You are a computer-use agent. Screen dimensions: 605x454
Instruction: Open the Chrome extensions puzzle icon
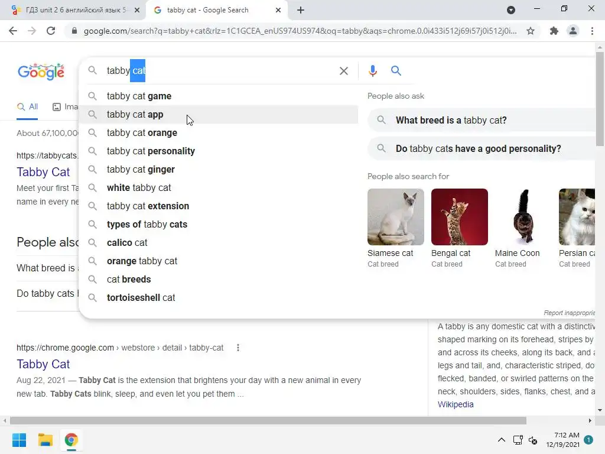pos(554,31)
